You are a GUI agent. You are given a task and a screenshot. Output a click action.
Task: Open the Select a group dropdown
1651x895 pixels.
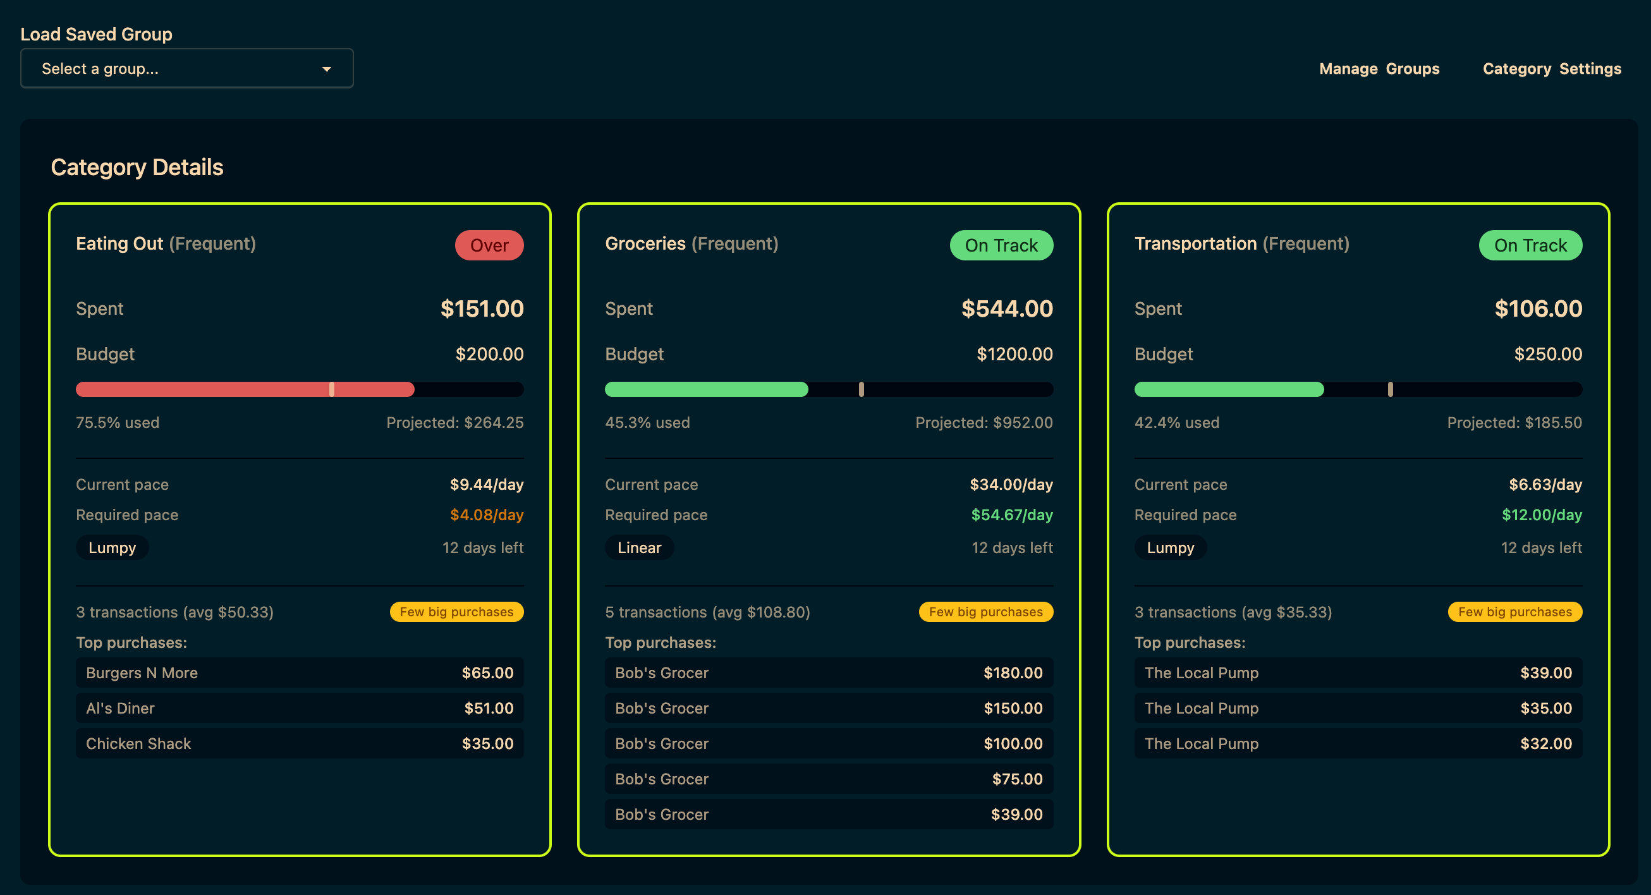click(x=186, y=68)
